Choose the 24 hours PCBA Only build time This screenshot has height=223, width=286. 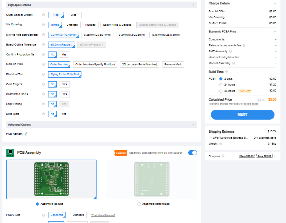coord(221,91)
